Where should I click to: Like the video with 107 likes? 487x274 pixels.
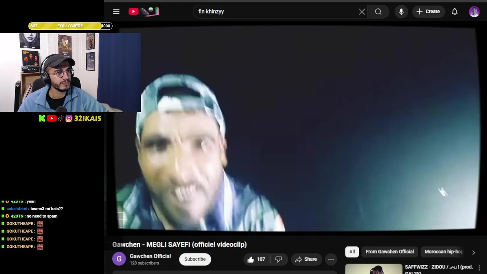coord(256,259)
